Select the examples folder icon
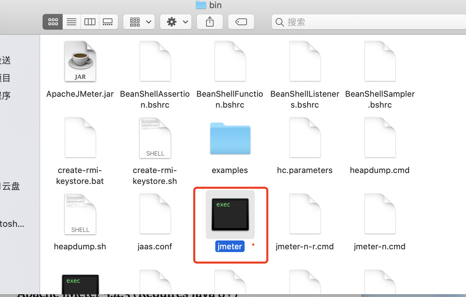Screen dimensions: 466x297 [x=230, y=138]
